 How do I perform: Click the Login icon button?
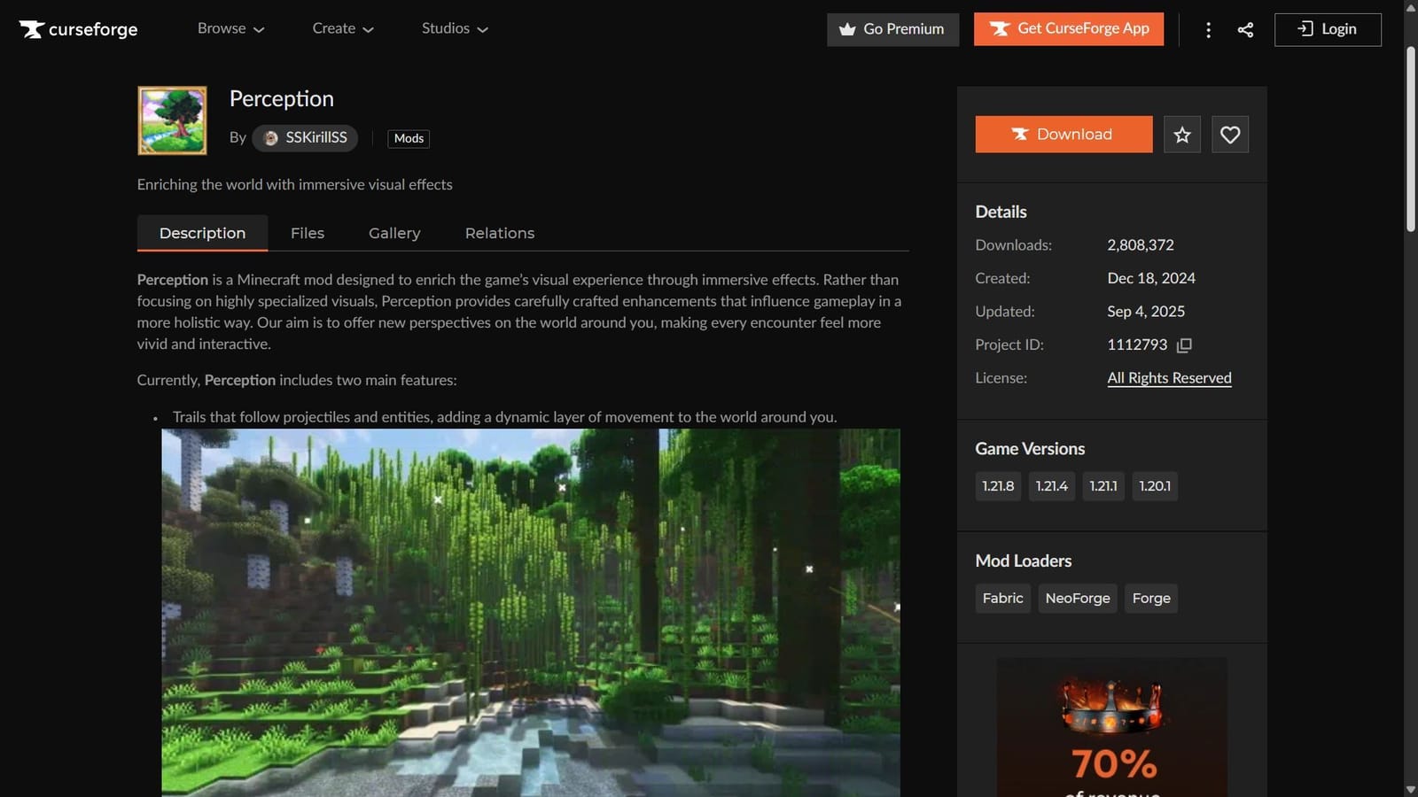[1304, 28]
